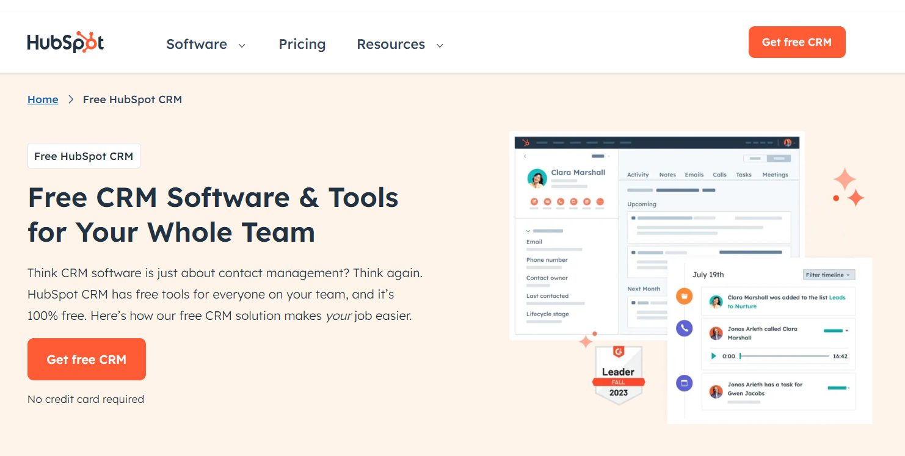The image size is (905, 456).
Task: Select the orange call icon under Clara Marshall
Action: [x=561, y=202]
